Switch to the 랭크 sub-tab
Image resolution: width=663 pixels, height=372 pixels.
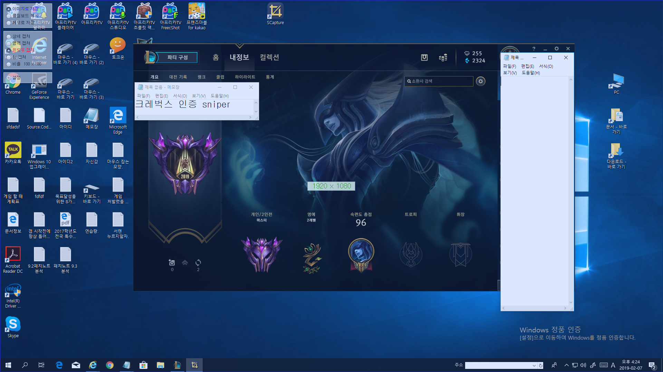(201, 77)
